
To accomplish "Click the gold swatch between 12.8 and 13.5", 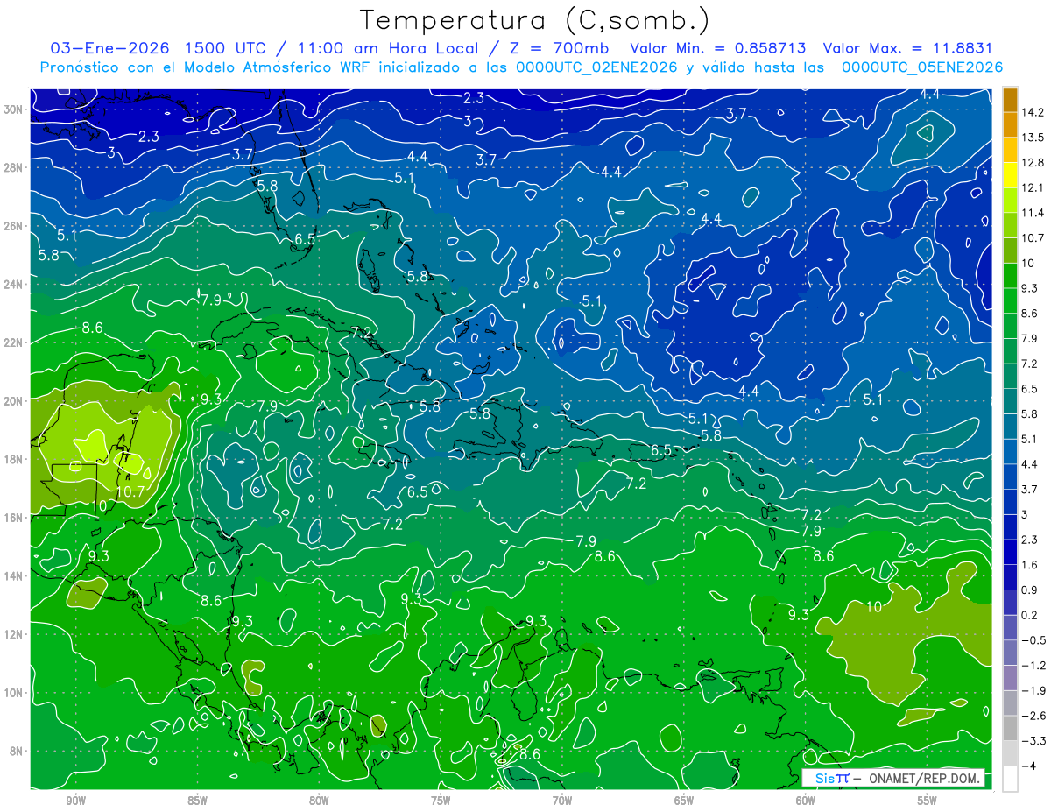I will pos(1010,150).
